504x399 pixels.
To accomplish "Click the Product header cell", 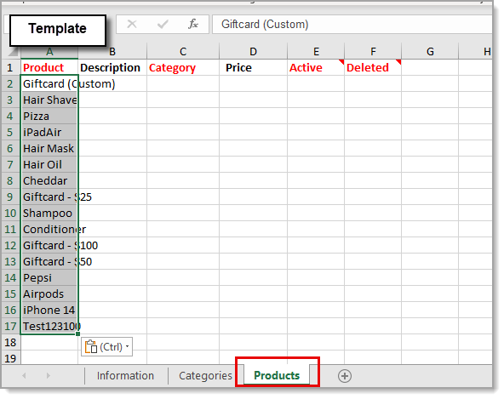I will point(49,67).
